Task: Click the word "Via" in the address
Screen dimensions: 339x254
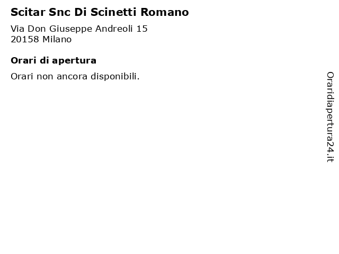Action: 17,29
